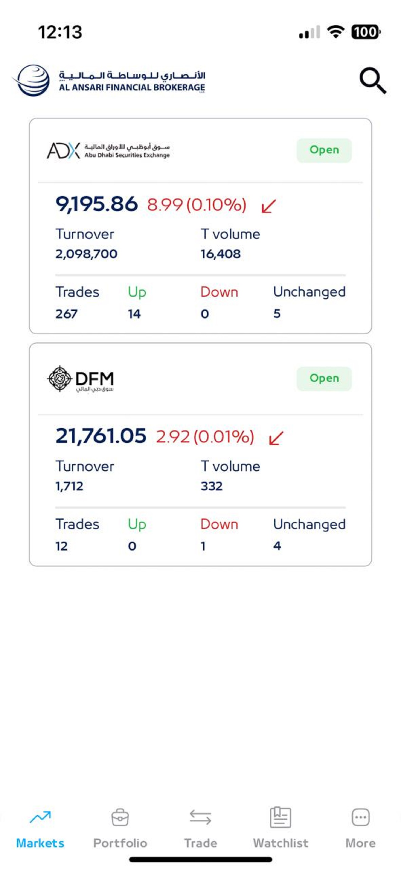The height and width of the screenshot is (871, 401).
Task: Tap the Open status badge on DFM card
Action: pos(324,379)
